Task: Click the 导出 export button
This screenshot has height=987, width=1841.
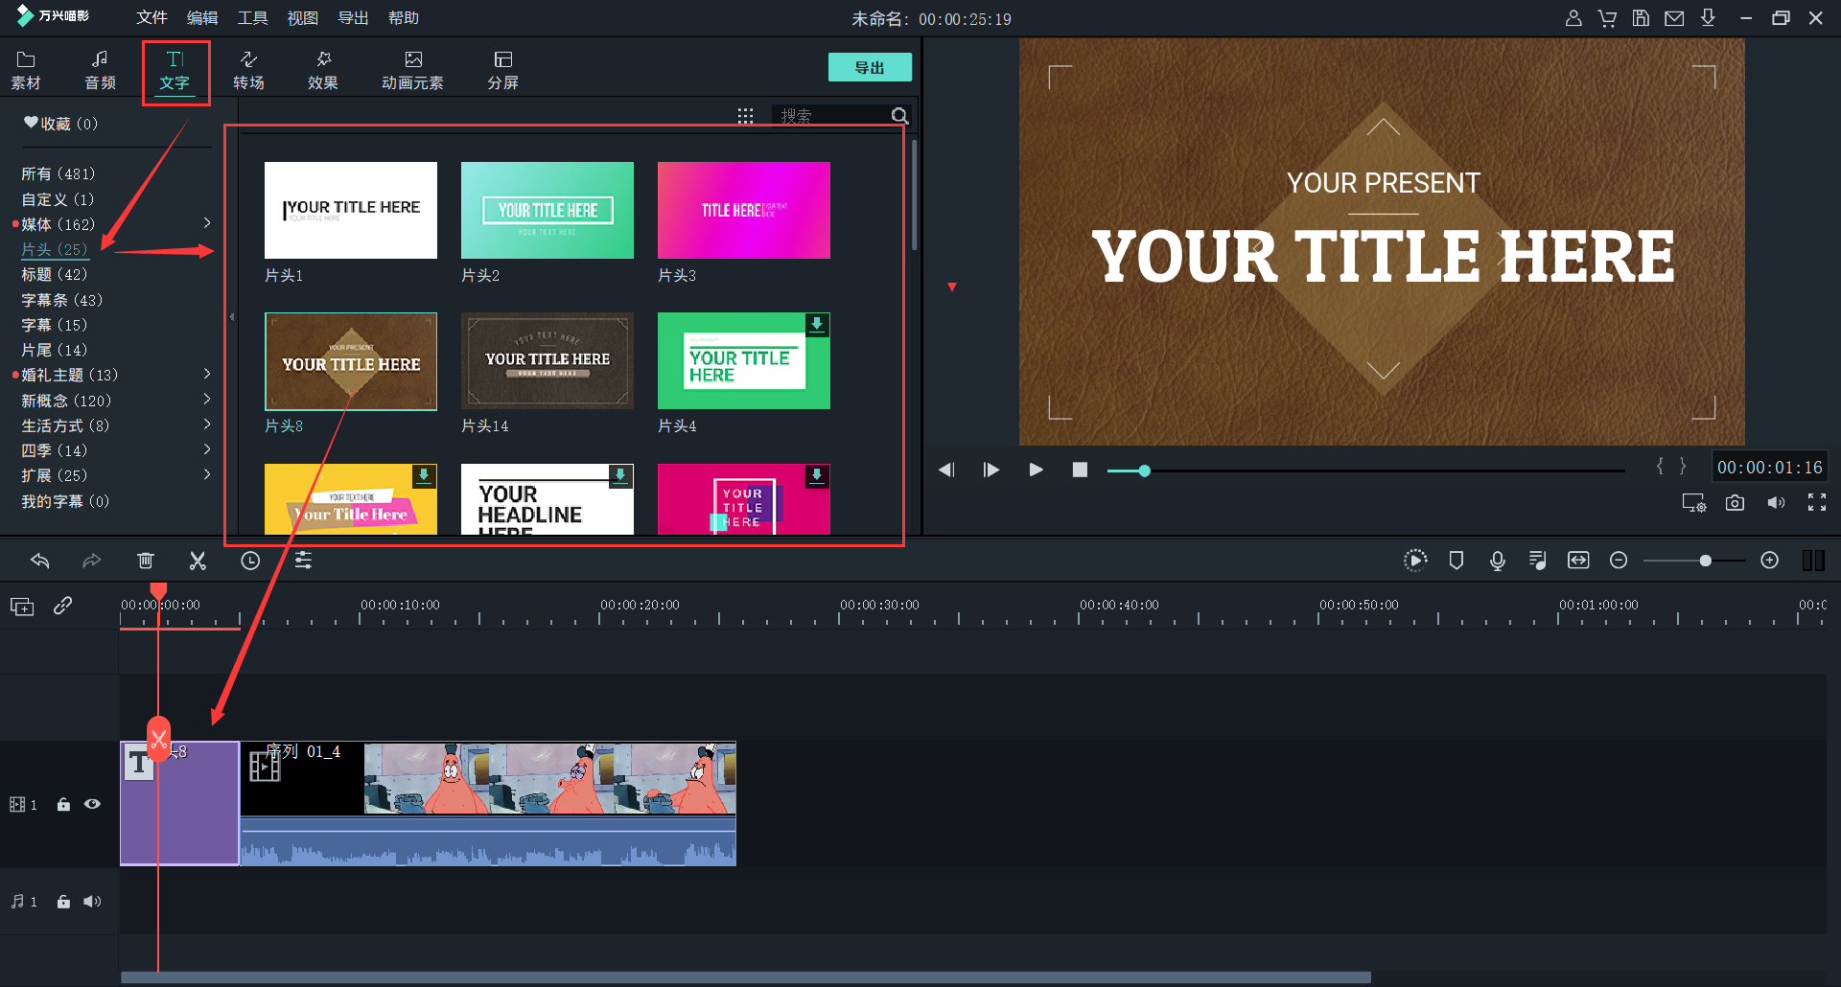Action: 869,68
